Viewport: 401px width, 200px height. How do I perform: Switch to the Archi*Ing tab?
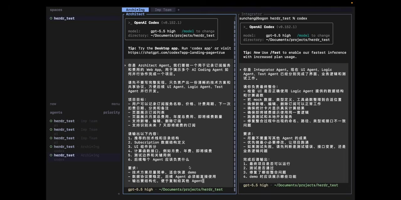click(135, 10)
